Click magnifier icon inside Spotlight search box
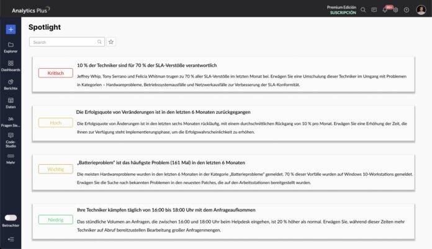The image size is (432, 249). tap(99, 41)
